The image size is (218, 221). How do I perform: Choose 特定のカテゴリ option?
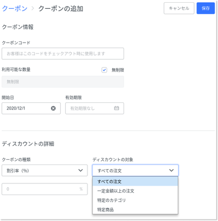[135, 200]
